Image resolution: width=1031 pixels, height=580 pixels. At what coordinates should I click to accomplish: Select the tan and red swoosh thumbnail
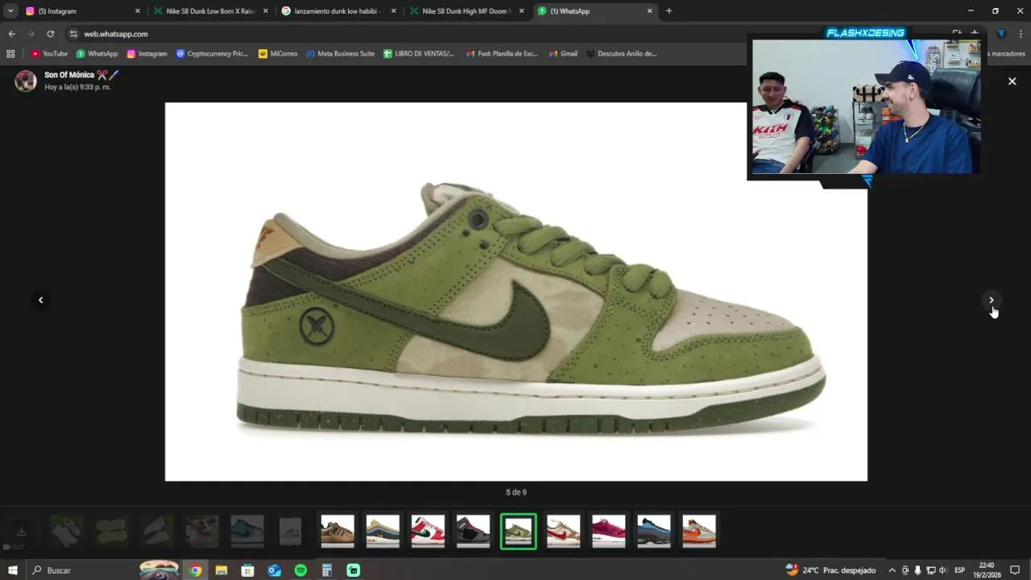[563, 532]
